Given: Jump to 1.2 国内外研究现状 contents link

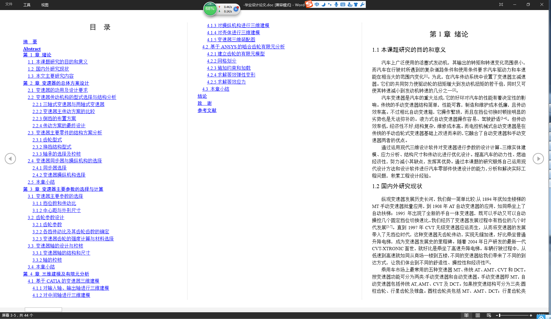Looking at the screenshot, I should pyautogui.click(x=48, y=69).
